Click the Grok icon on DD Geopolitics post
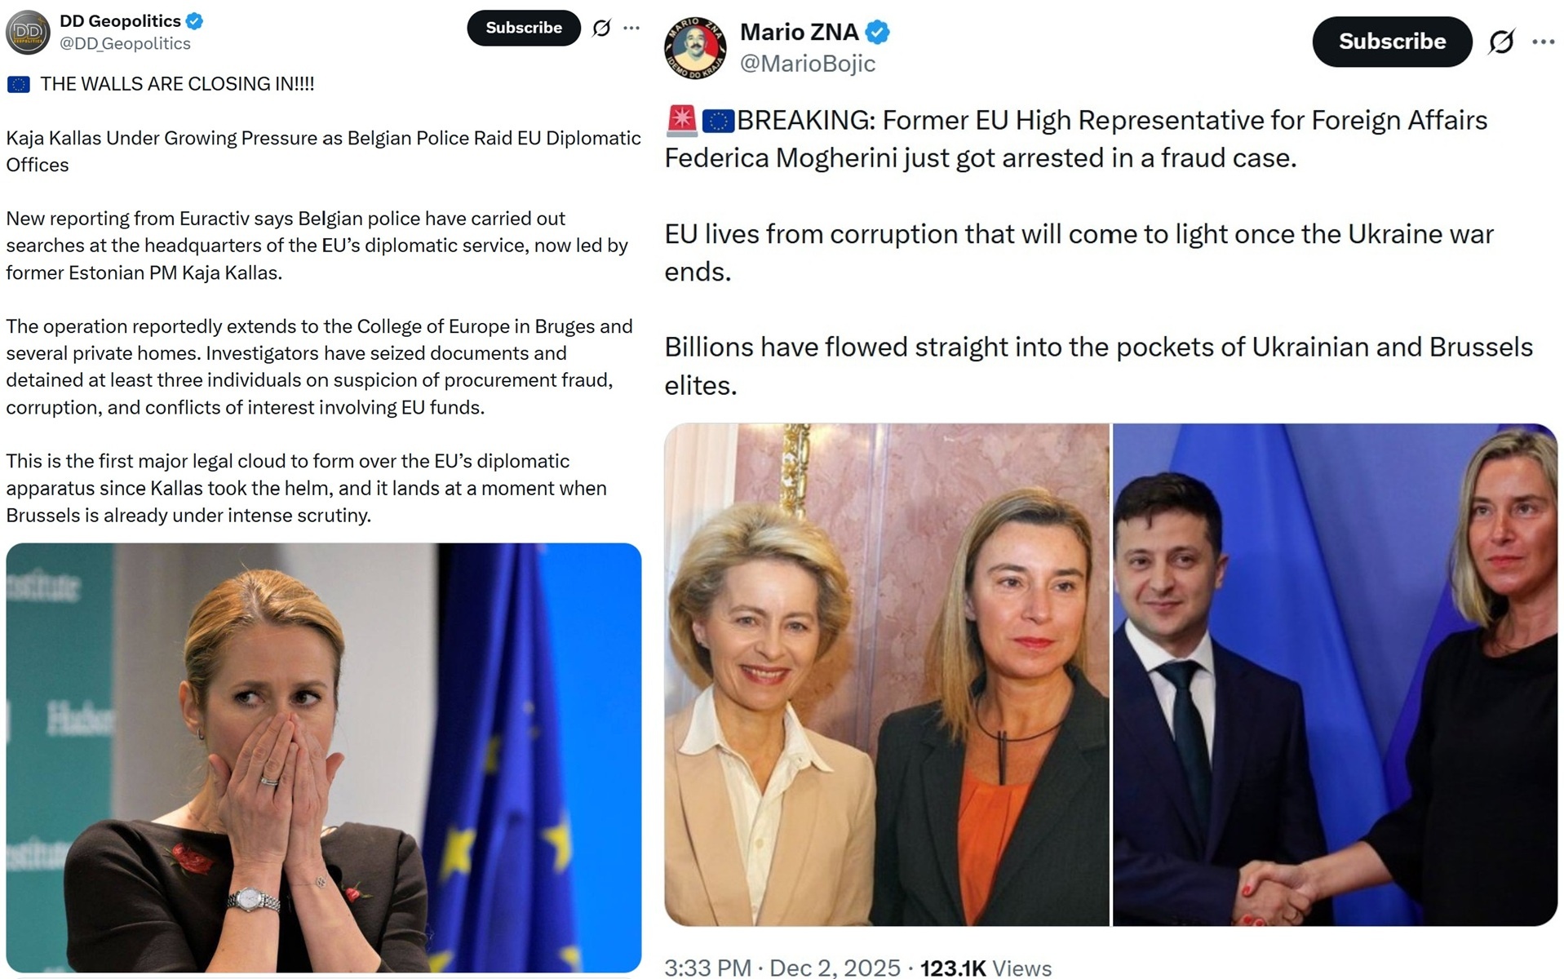The image size is (1564, 979). coord(601,29)
